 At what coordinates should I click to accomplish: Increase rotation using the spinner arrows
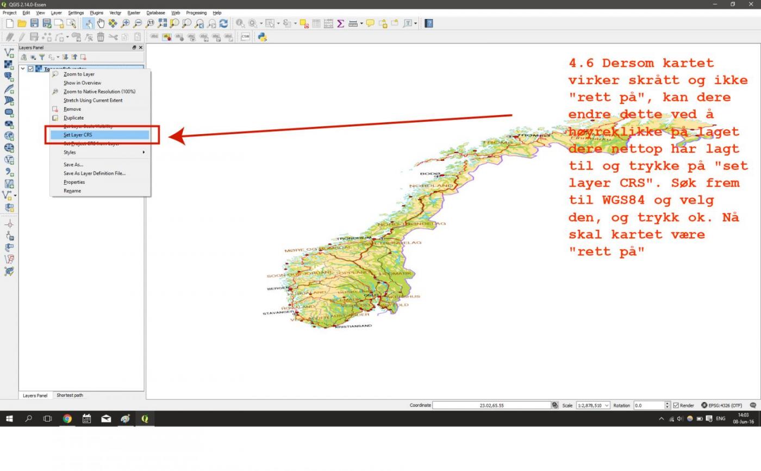tap(668, 403)
